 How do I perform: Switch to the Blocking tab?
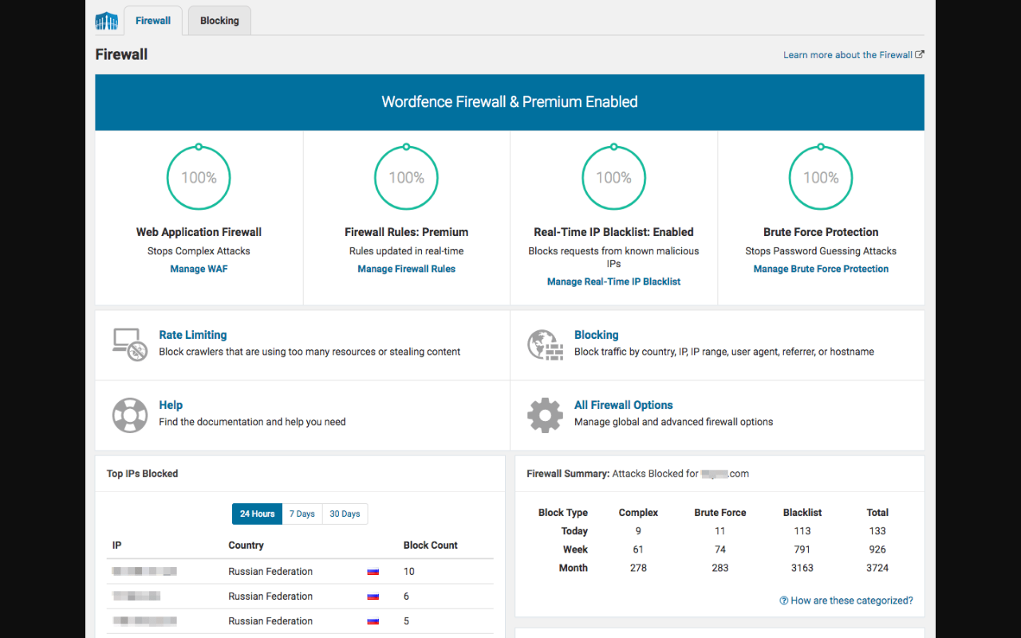pos(219,21)
